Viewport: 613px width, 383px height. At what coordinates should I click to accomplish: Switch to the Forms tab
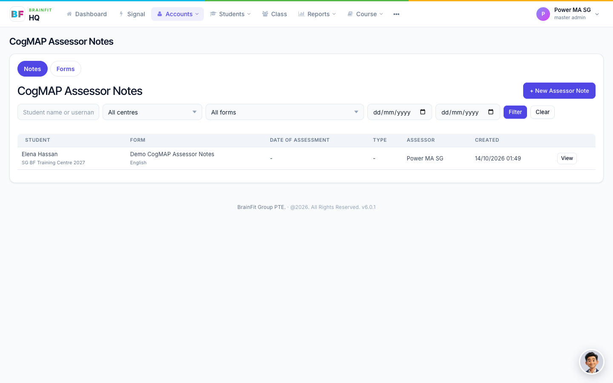[66, 69]
